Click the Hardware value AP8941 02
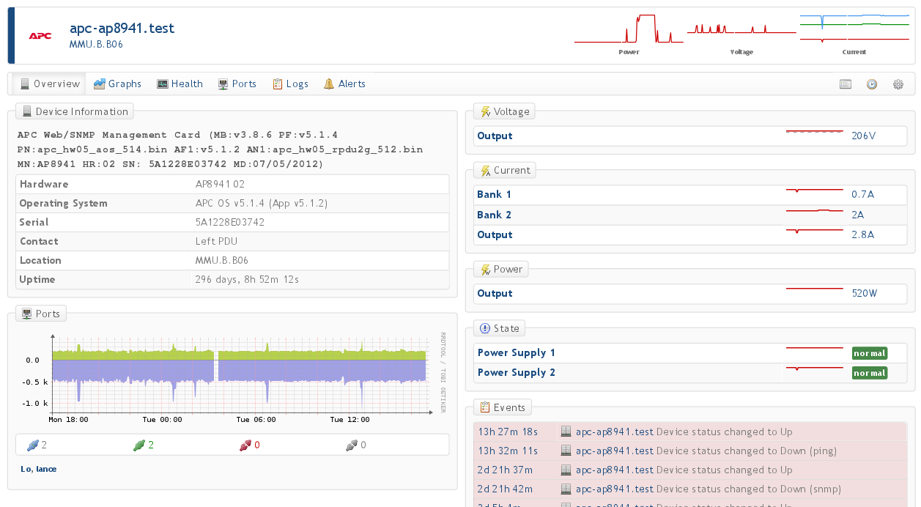921x507 pixels. (220, 184)
